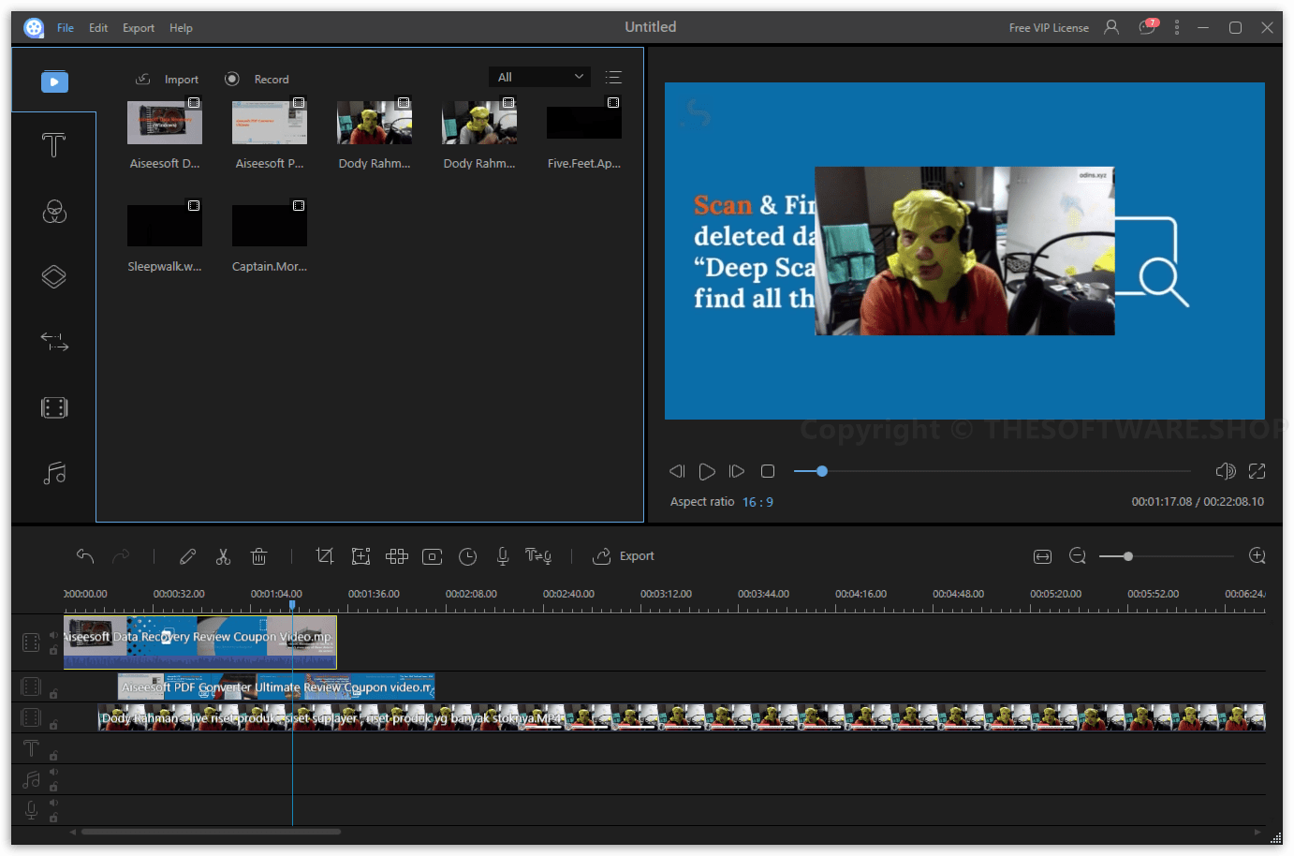Mute the voice-over track
1294x856 pixels.
click(53, 803)
